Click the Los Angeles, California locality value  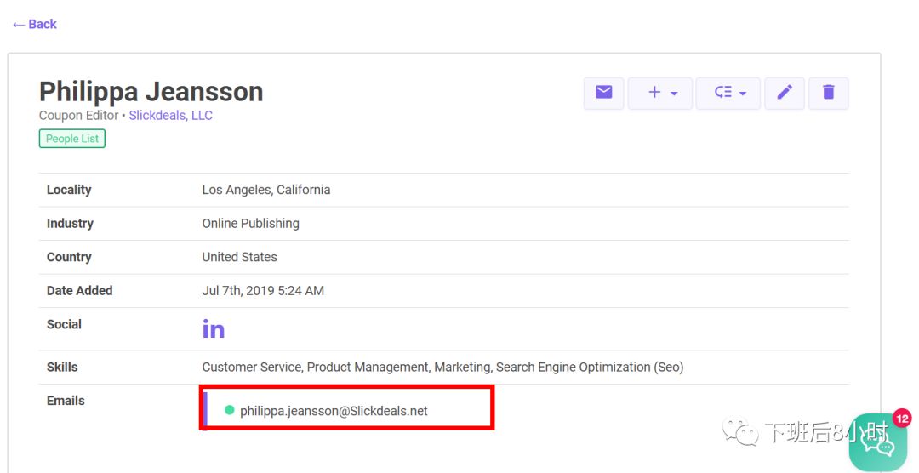[266, 190]
